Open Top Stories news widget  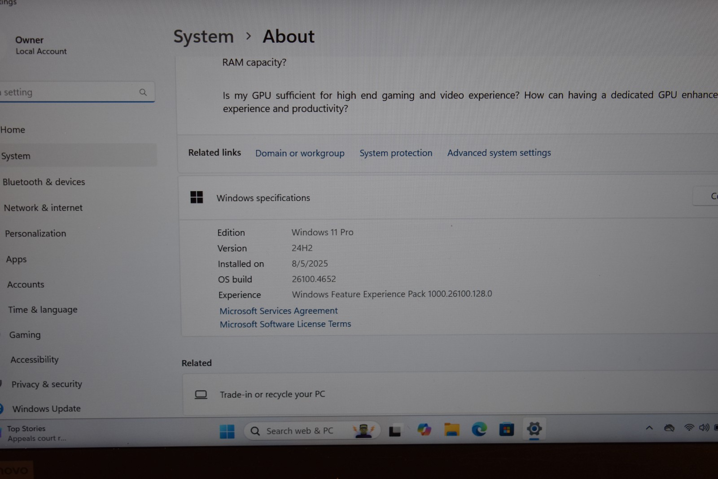click(x=34, y=433)
